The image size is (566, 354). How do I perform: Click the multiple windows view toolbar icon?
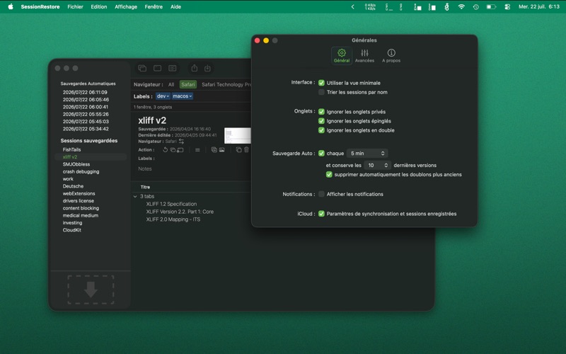click(x=142, y=68)
